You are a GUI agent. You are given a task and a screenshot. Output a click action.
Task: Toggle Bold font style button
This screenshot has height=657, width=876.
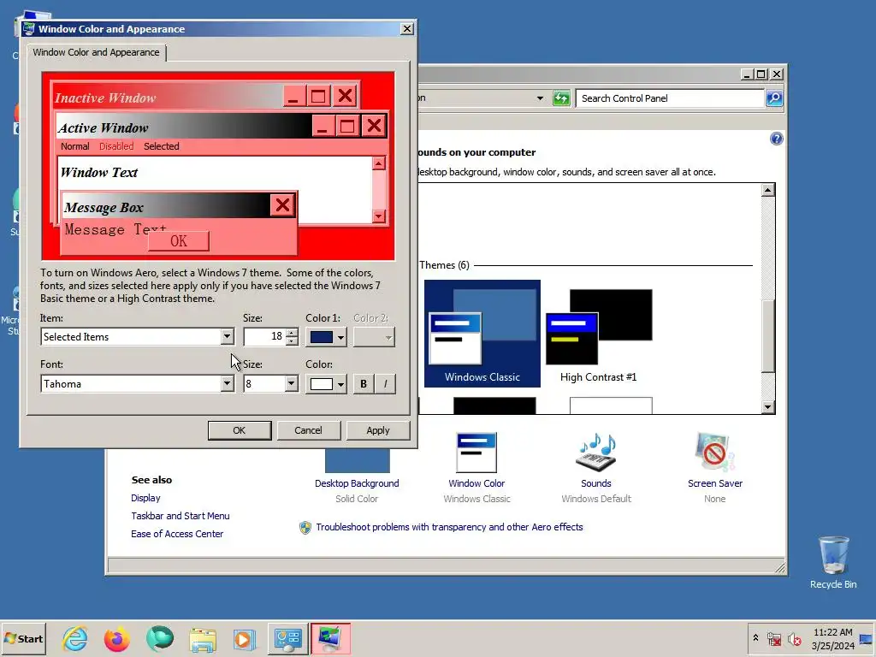pyautogui.click(x=363, y=384)
